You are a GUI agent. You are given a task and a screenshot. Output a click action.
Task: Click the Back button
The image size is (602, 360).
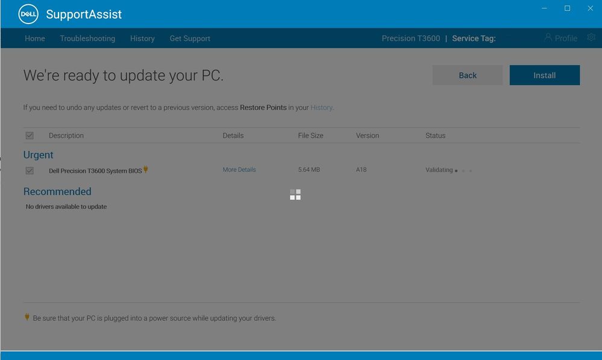click(467, 75)
